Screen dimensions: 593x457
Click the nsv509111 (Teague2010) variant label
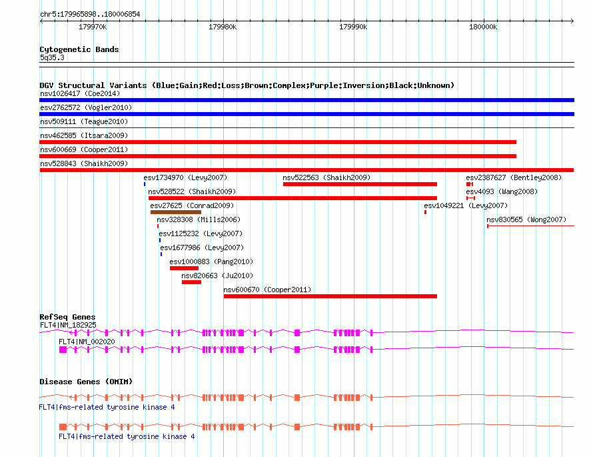(x=84, y=121)
